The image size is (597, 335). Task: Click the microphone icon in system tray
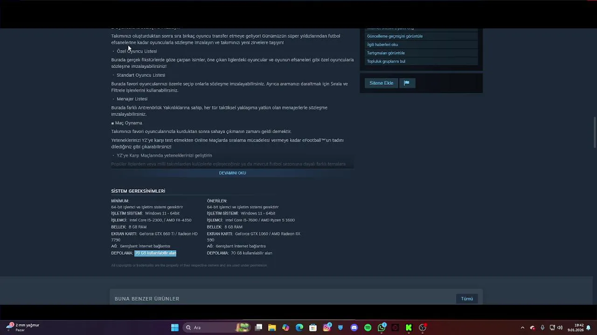[x=542, y=328]
